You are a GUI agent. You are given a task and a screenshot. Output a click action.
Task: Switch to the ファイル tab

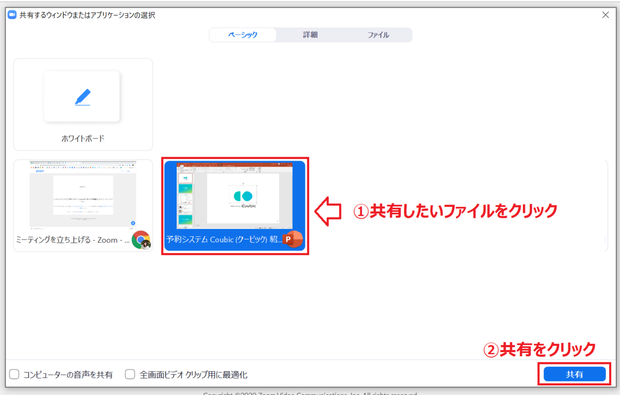tap(378, 35)
